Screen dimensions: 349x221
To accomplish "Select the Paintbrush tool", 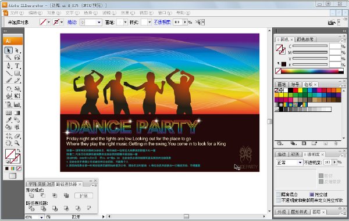I will pyautogui.click(x=9, y=80).
